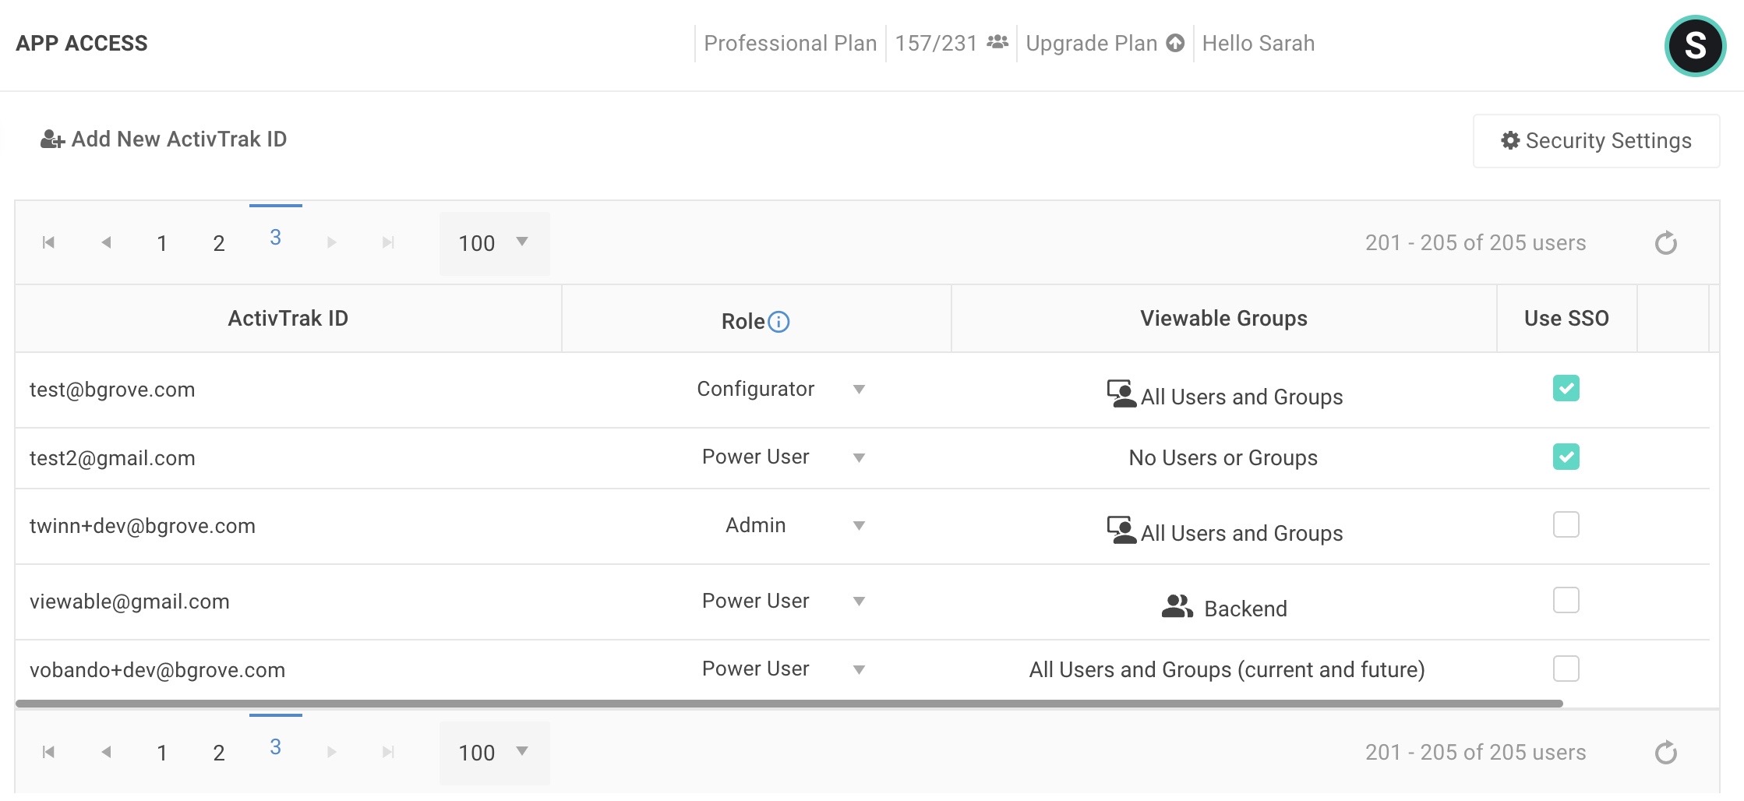Click the Backend group icon

pos(1177,606)
